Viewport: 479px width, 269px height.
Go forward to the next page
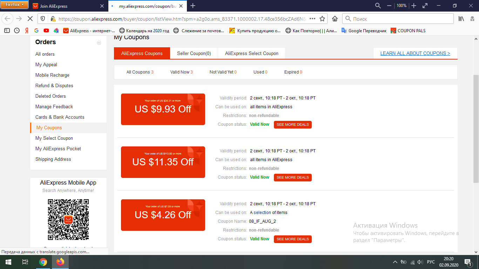click(19, 19)
